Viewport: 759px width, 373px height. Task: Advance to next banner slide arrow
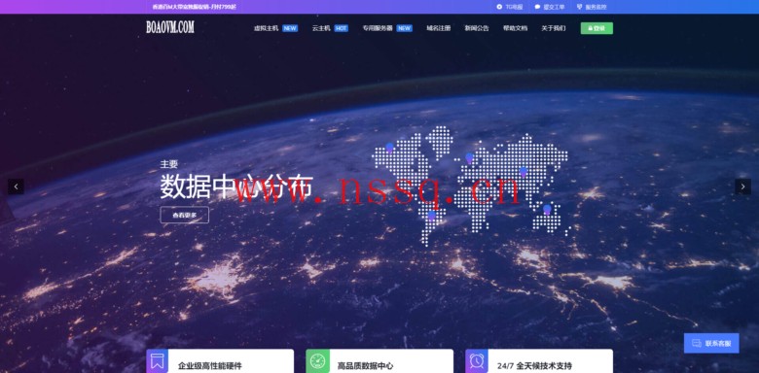point(743,186)
